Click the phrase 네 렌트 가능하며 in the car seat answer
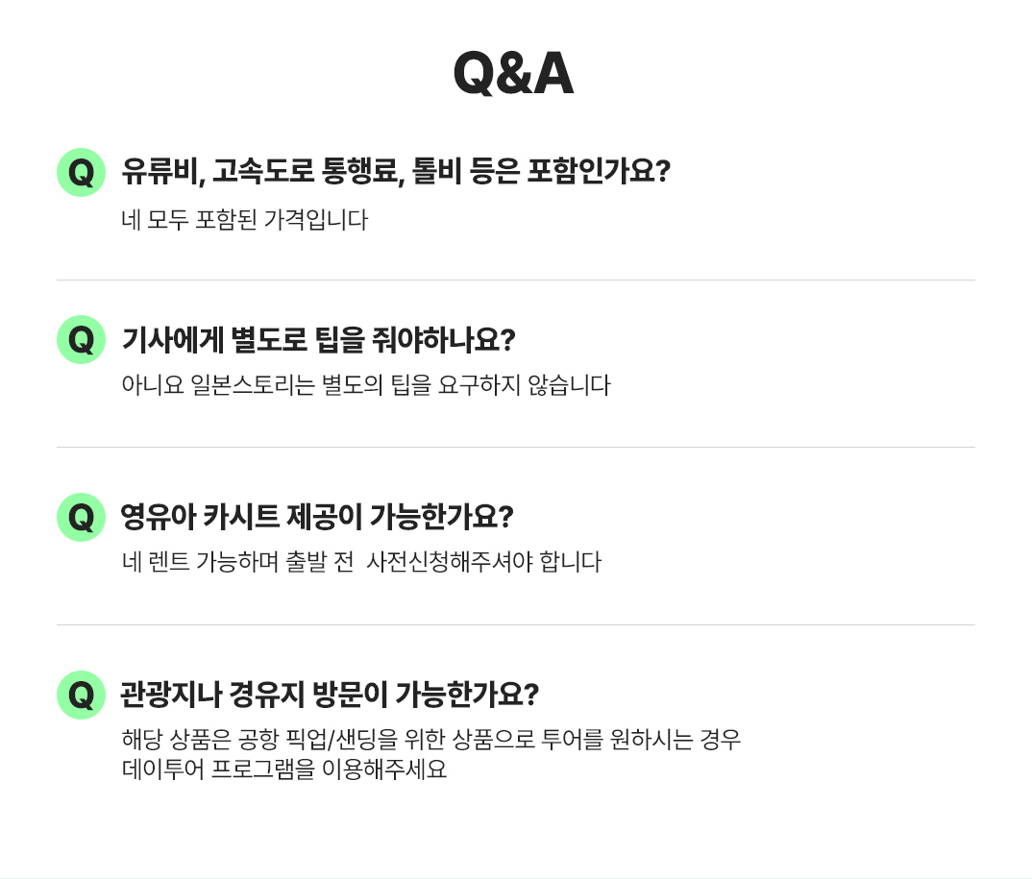Viewport: 1032px width, 879px height. click(x=200, y=562)
